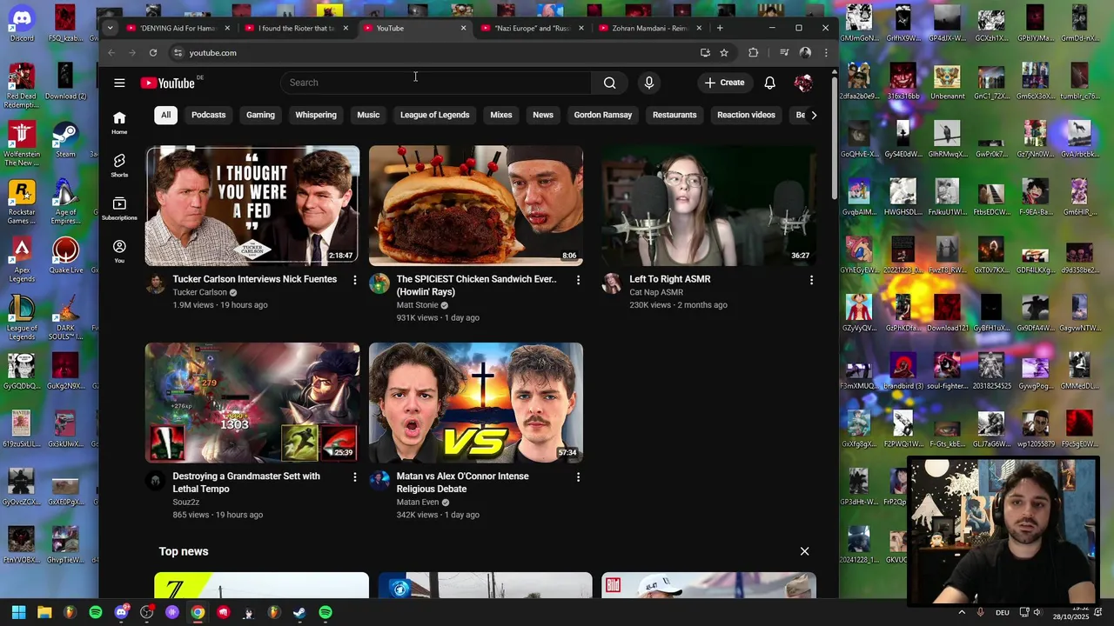
Task: Click the search magnifier button
Action: click(x=609, y=83)
